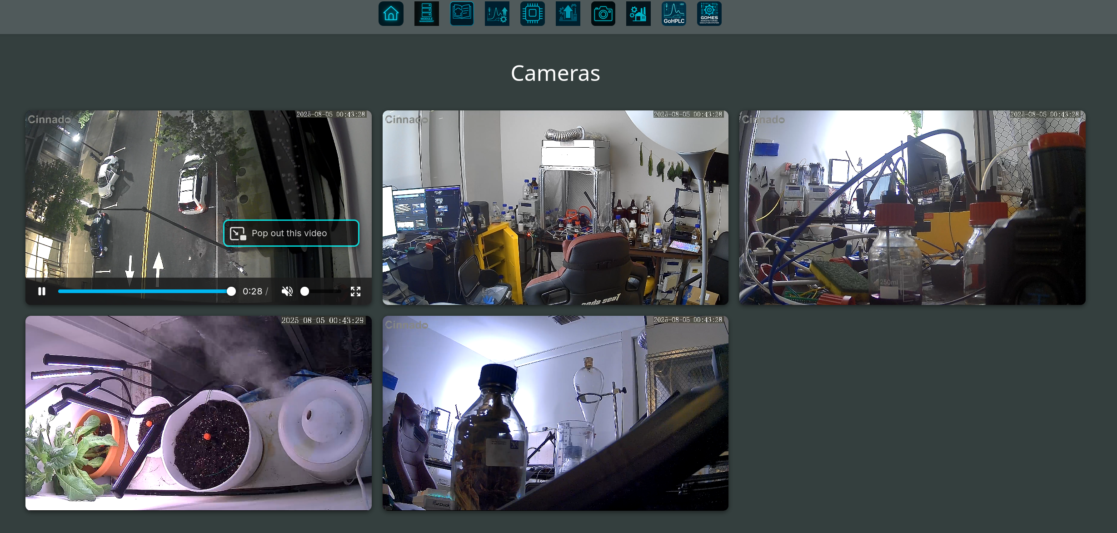
Task: Enter fullscreen on street camera video
Action: (x=355, y=291)
